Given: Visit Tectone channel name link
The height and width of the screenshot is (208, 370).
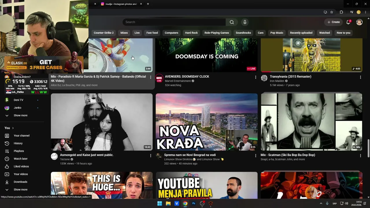Looking at the screenshot, I should (65, 159).
